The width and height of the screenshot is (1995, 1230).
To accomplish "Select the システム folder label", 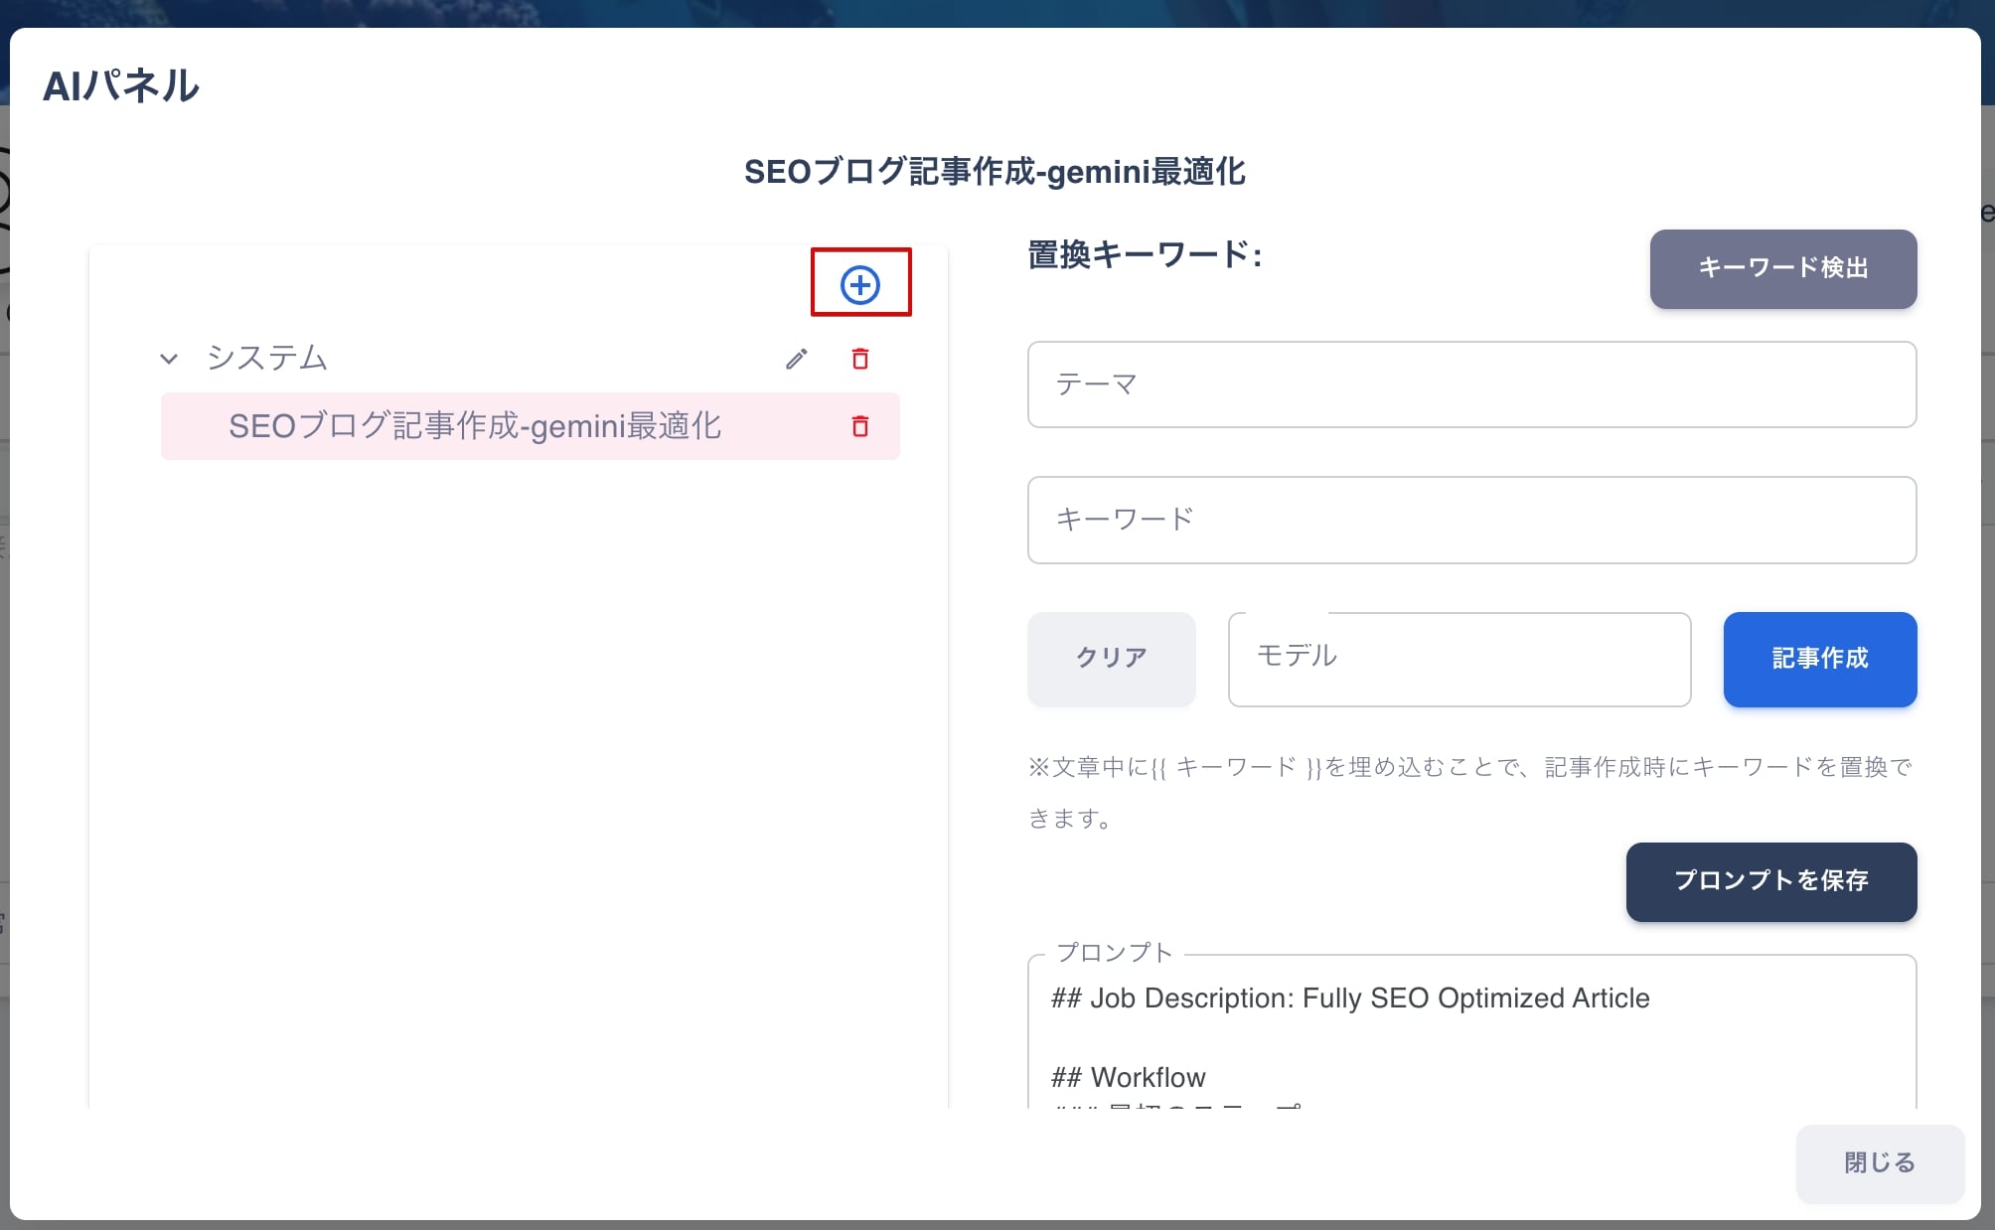I will click(267, 358).
